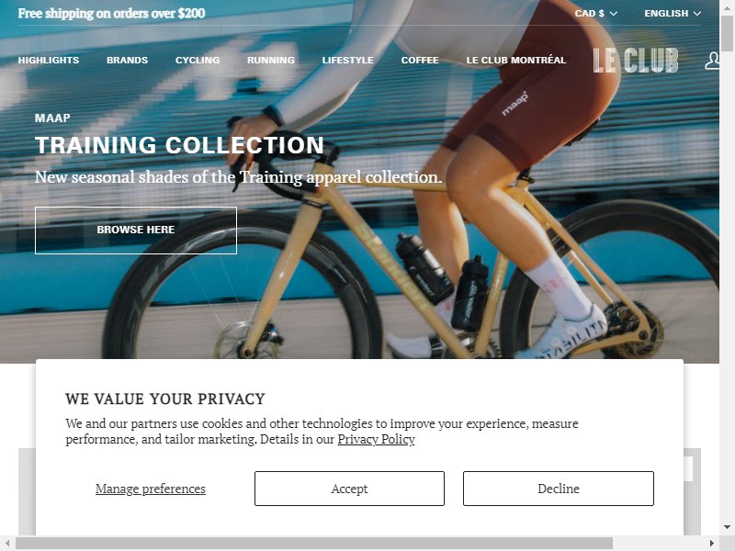735x551 pixels.
Task: Click the Browse Here button
Action: [x=136, y=231]
